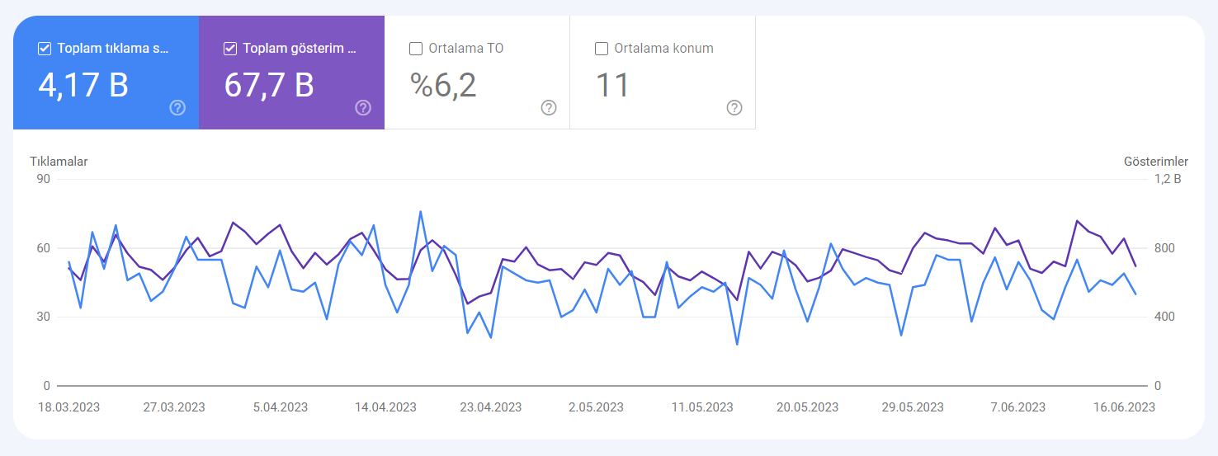Image resolution: width=1218 pixels, height=456 pixels.
Task: Select the 4,17 B clicks value
Action: 83,84
